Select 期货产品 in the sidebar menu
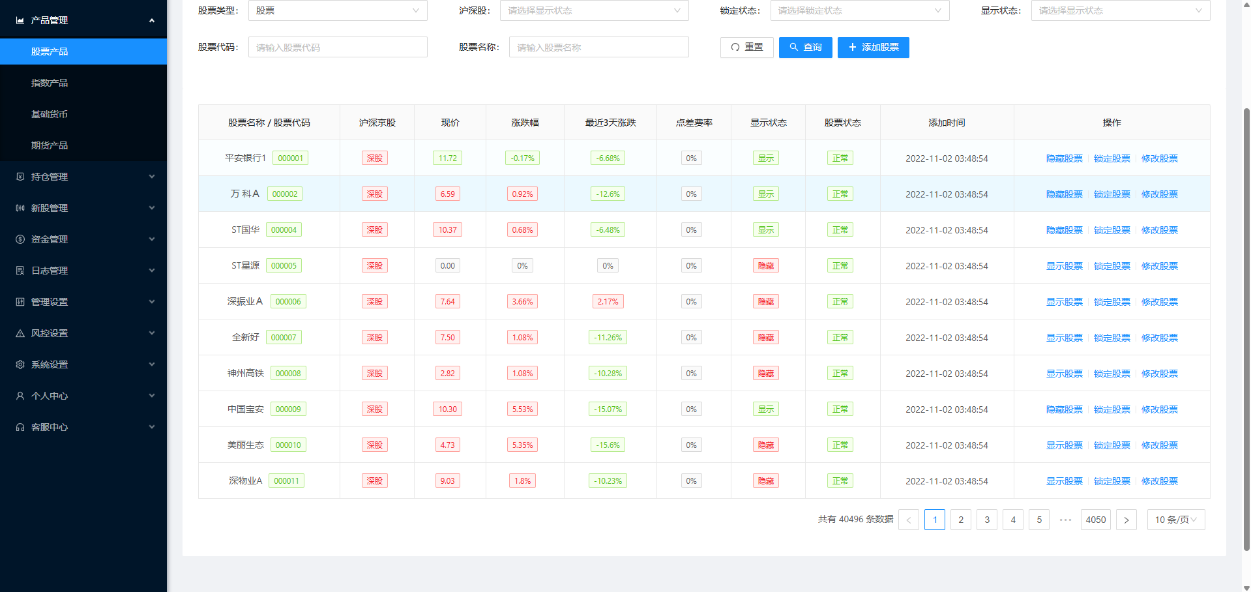Viewport: 1251px width, 592px height. click(50, 145)
